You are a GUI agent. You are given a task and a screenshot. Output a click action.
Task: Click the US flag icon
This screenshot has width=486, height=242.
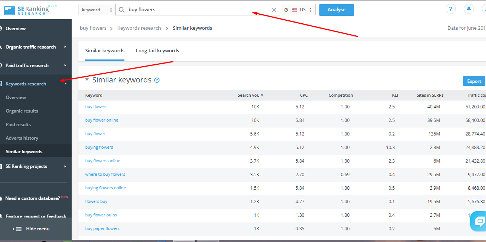tap(294, 10)
